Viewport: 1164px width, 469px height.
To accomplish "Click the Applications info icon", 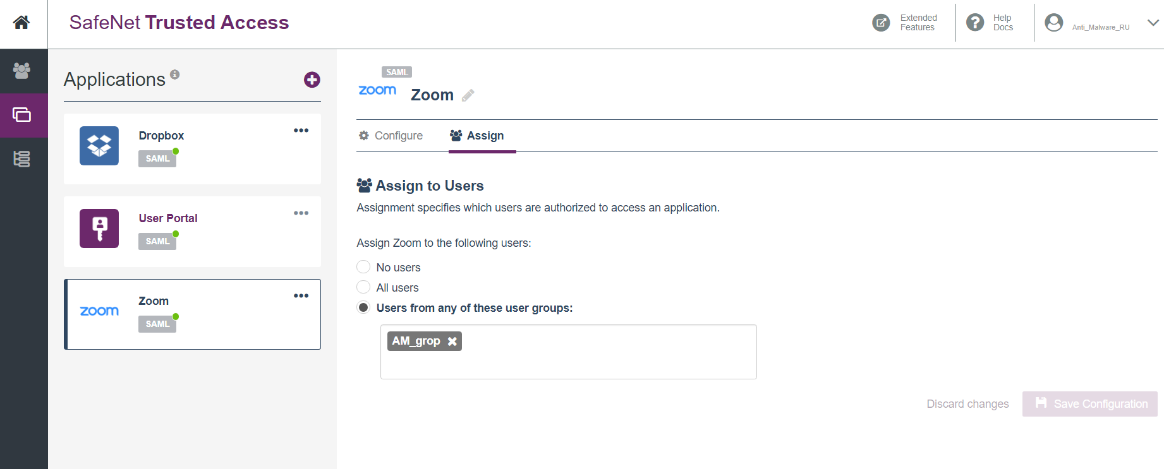I will [x=175, y=74].
